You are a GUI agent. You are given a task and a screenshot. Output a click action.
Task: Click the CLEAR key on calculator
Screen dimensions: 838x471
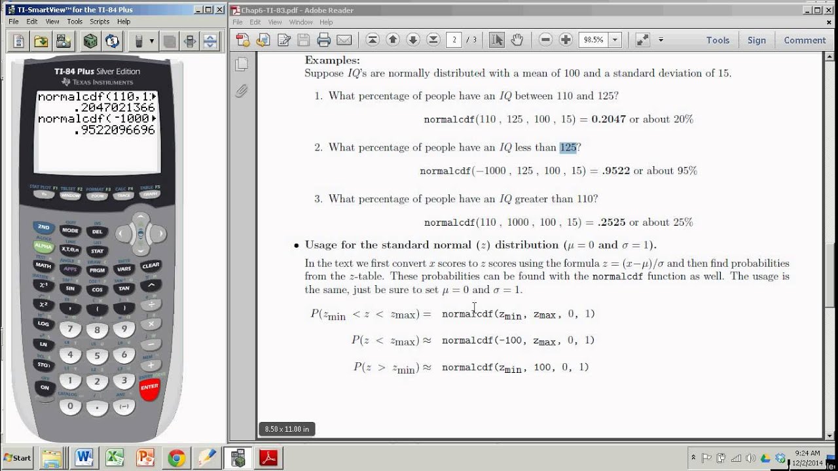point(151,265)
